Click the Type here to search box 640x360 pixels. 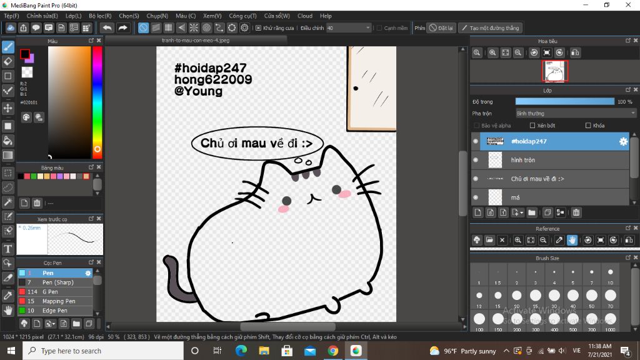point(103,351)
